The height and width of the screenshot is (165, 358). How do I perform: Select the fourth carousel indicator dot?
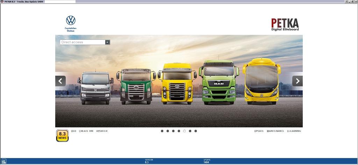179,131
